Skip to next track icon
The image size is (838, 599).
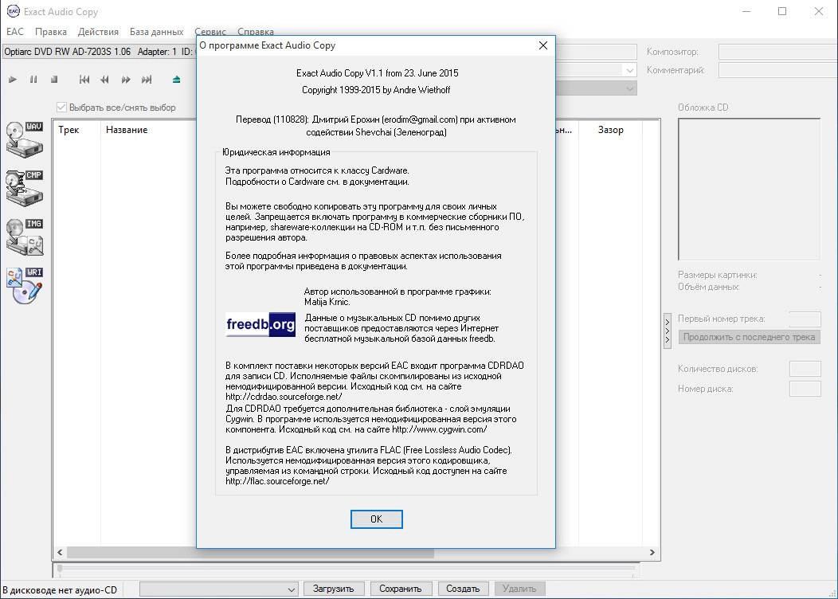pyautogui.click(x=147, y=80)
